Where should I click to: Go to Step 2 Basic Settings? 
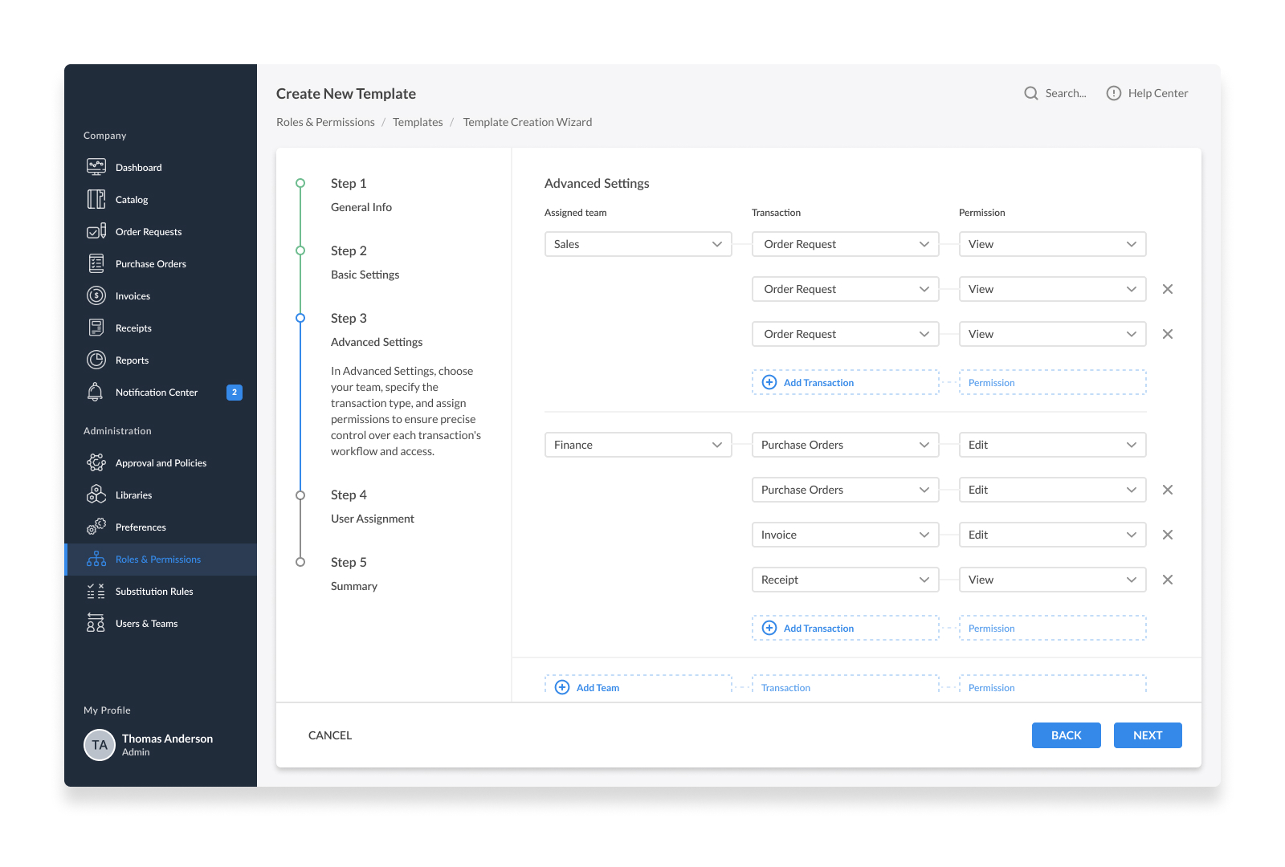(365, 263)
